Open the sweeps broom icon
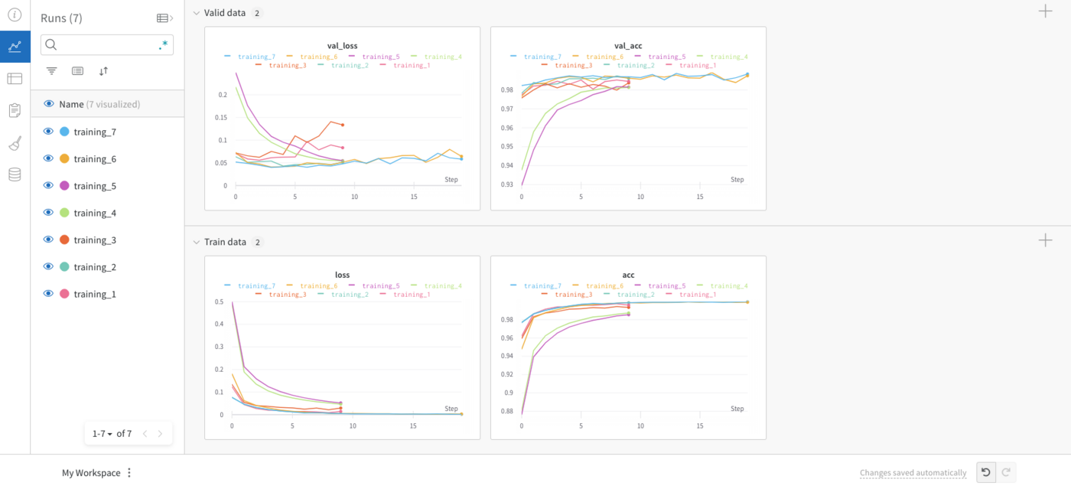This screenshot has width=1071, height=489. point(15,143)
